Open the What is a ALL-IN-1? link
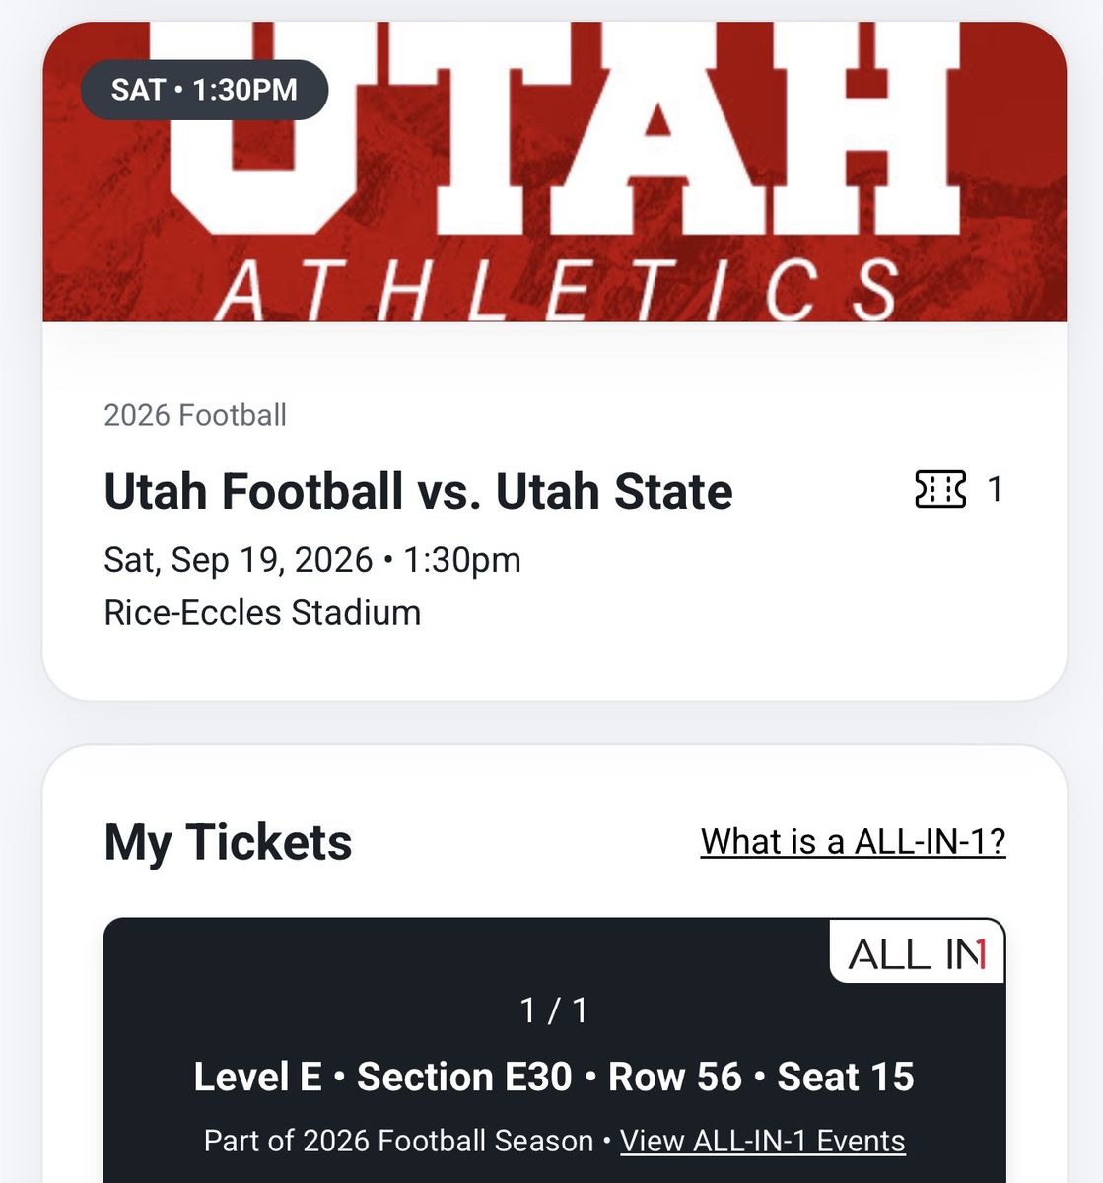The height and width of the screenshot is (1183, 1103). [854, 842]
